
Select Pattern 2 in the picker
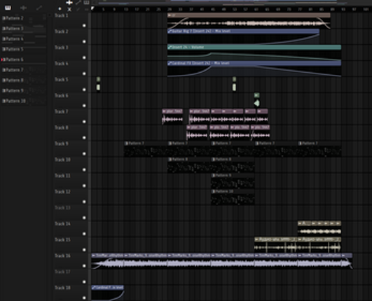tap(23, 18)
